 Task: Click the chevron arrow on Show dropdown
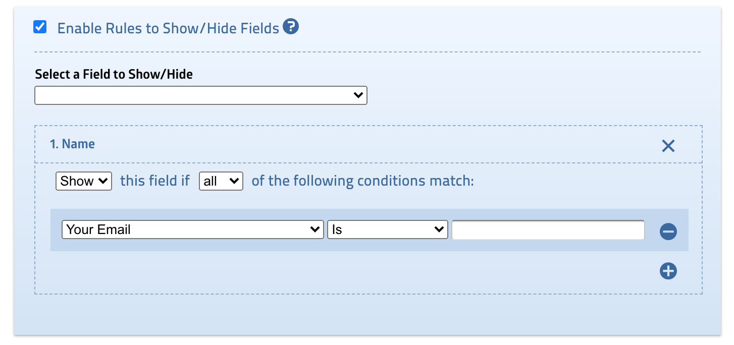tap(104, 181)
